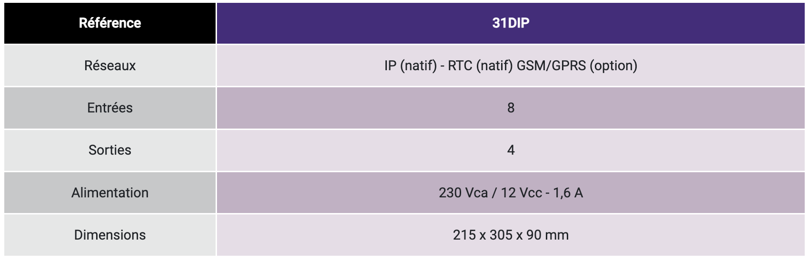
Task: Click the "mm" unit in Dimensions row
Action: point(557,235)
